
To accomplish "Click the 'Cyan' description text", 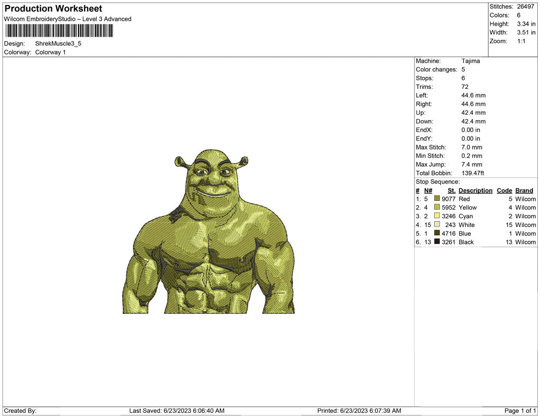I will (466, 216).
